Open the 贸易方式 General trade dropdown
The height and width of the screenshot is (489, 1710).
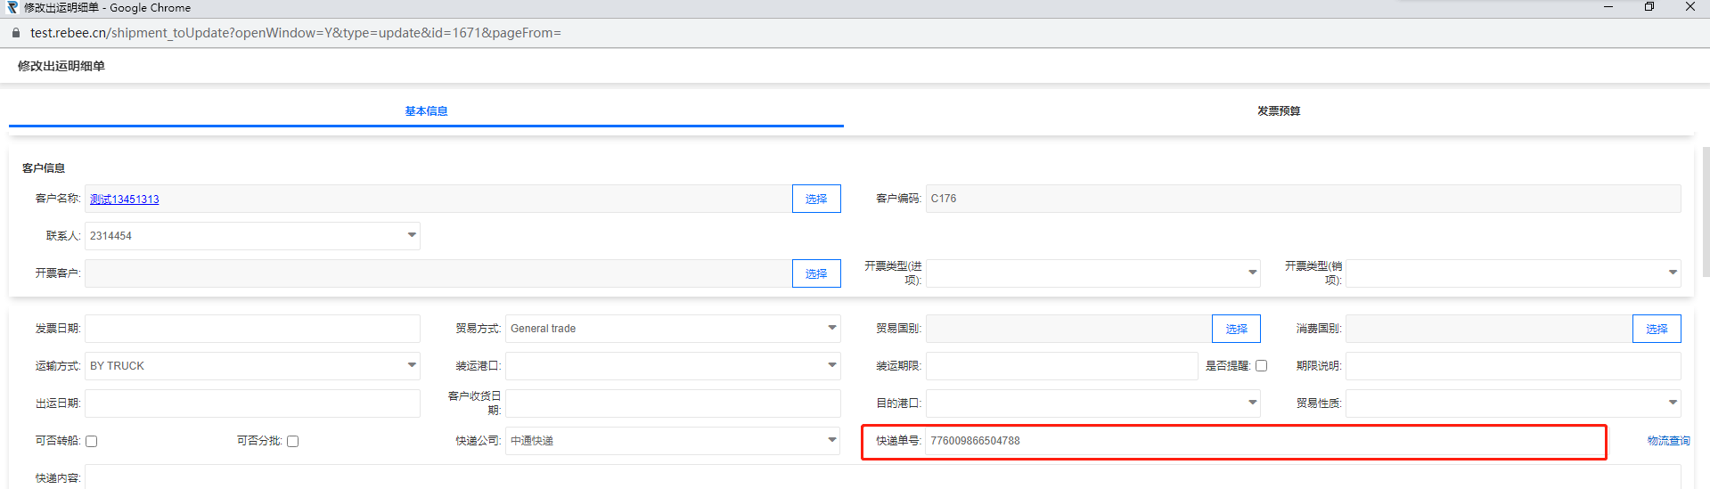673,329
